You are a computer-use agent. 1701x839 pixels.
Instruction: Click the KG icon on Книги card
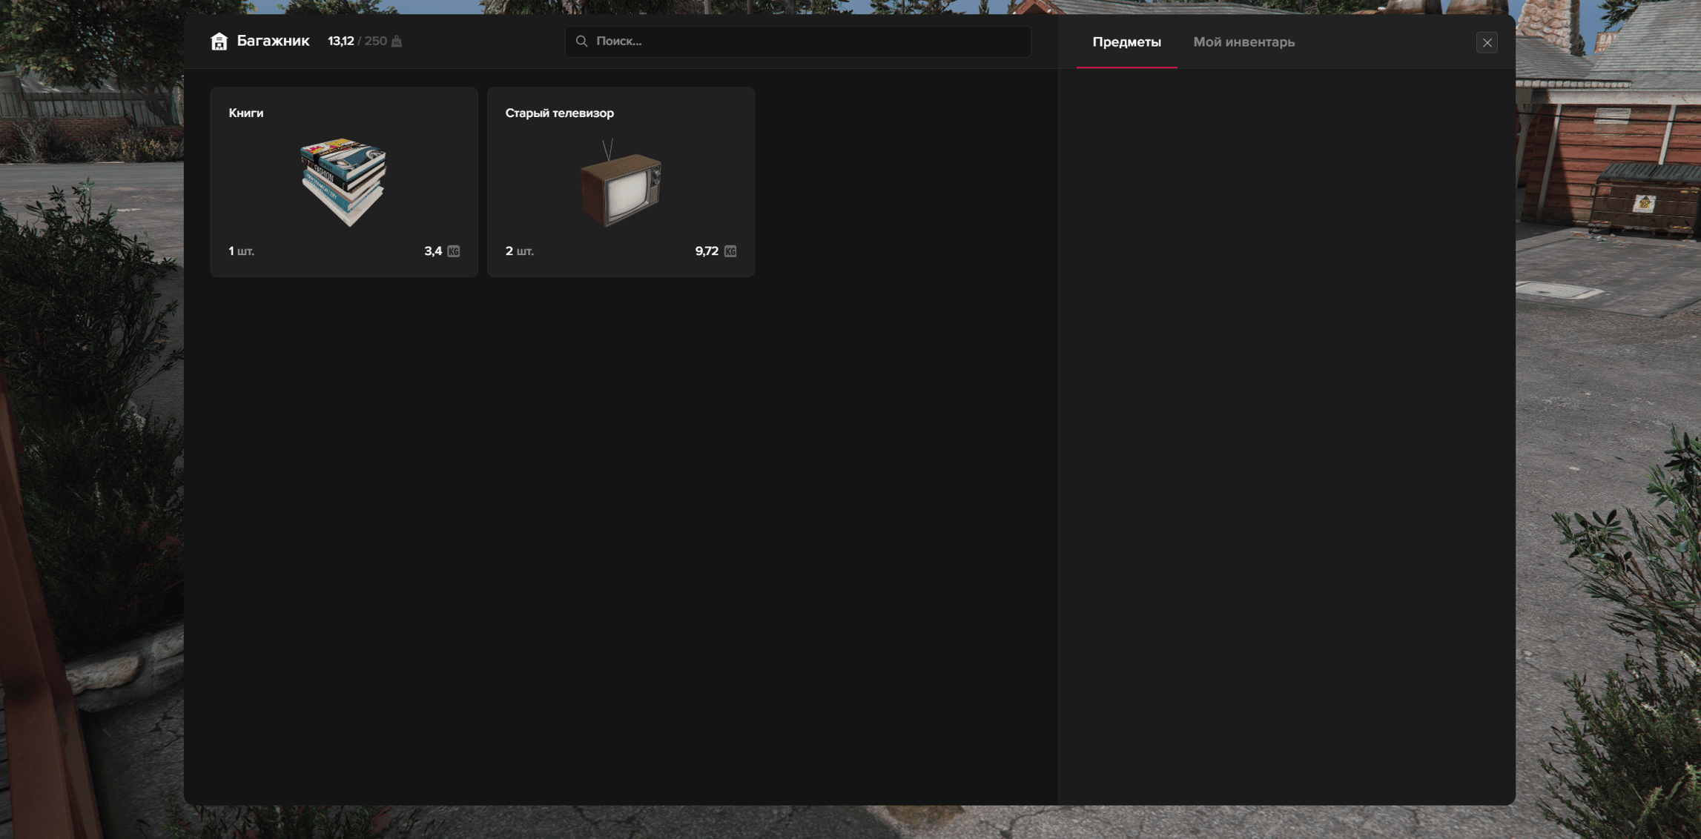click(454, 251)
